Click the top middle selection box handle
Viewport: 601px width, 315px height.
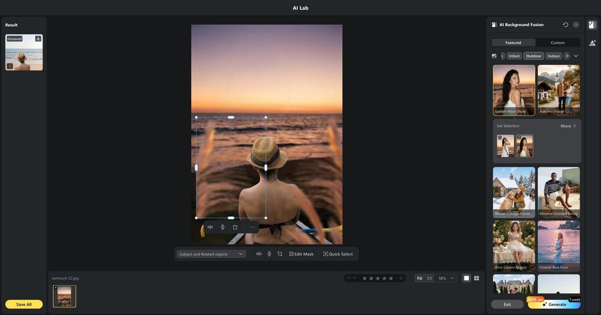click(231, 117)
